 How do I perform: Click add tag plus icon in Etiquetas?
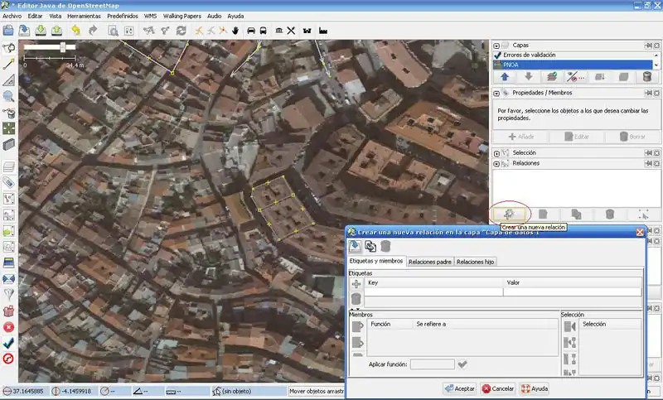point(356,283)
